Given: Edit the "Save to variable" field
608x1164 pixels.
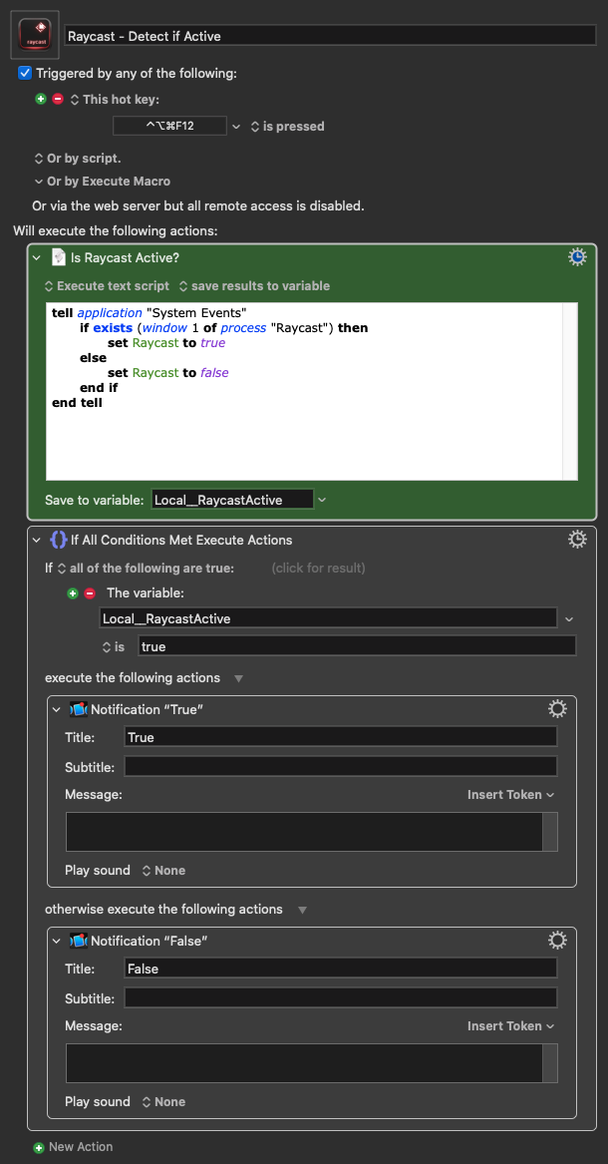Looking at the screenshot, I should pos(232,500).
